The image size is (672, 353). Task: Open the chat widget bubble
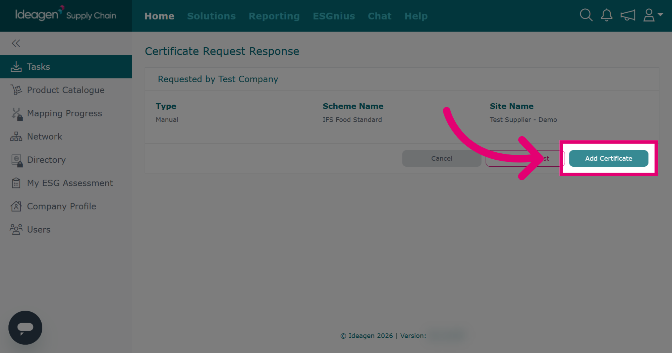[25, 327]
